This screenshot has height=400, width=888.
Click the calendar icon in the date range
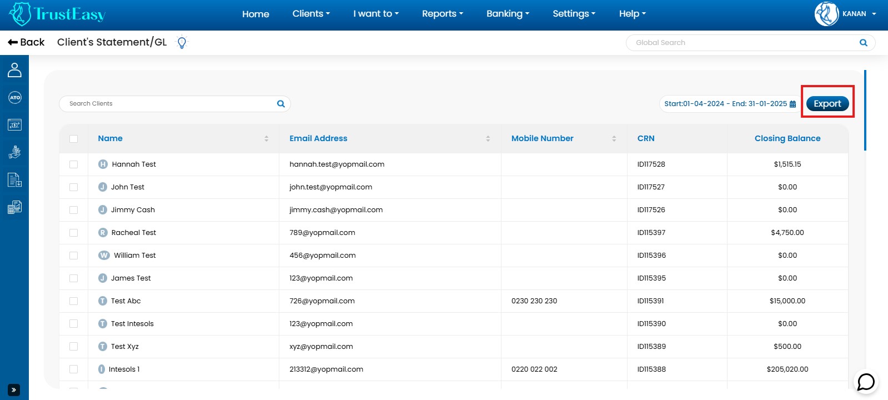click(x=792, y=104)
